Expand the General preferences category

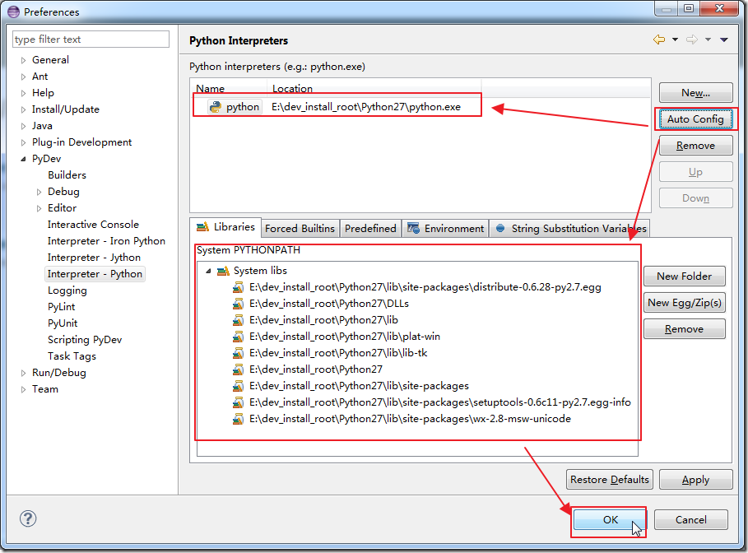point(24,60)
